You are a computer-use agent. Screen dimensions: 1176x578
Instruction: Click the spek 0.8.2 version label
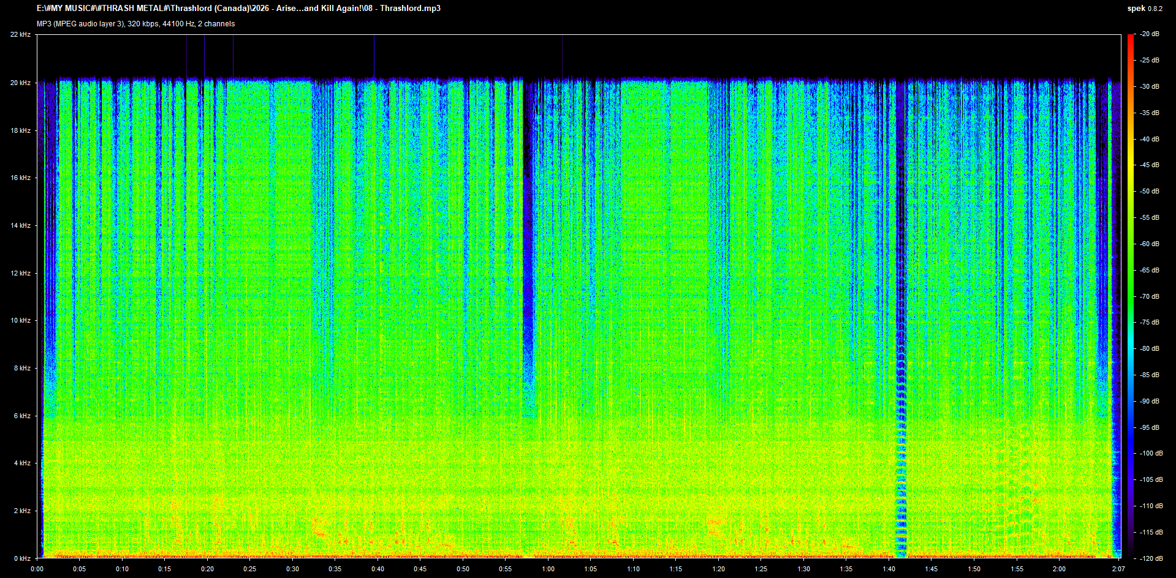click(1145, 9)
